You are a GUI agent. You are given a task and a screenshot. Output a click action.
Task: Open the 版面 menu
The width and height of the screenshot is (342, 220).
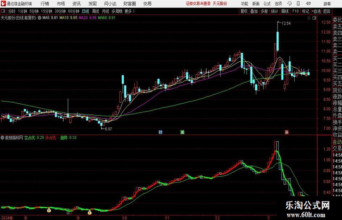pyautogui.click(x=256, y=4)
